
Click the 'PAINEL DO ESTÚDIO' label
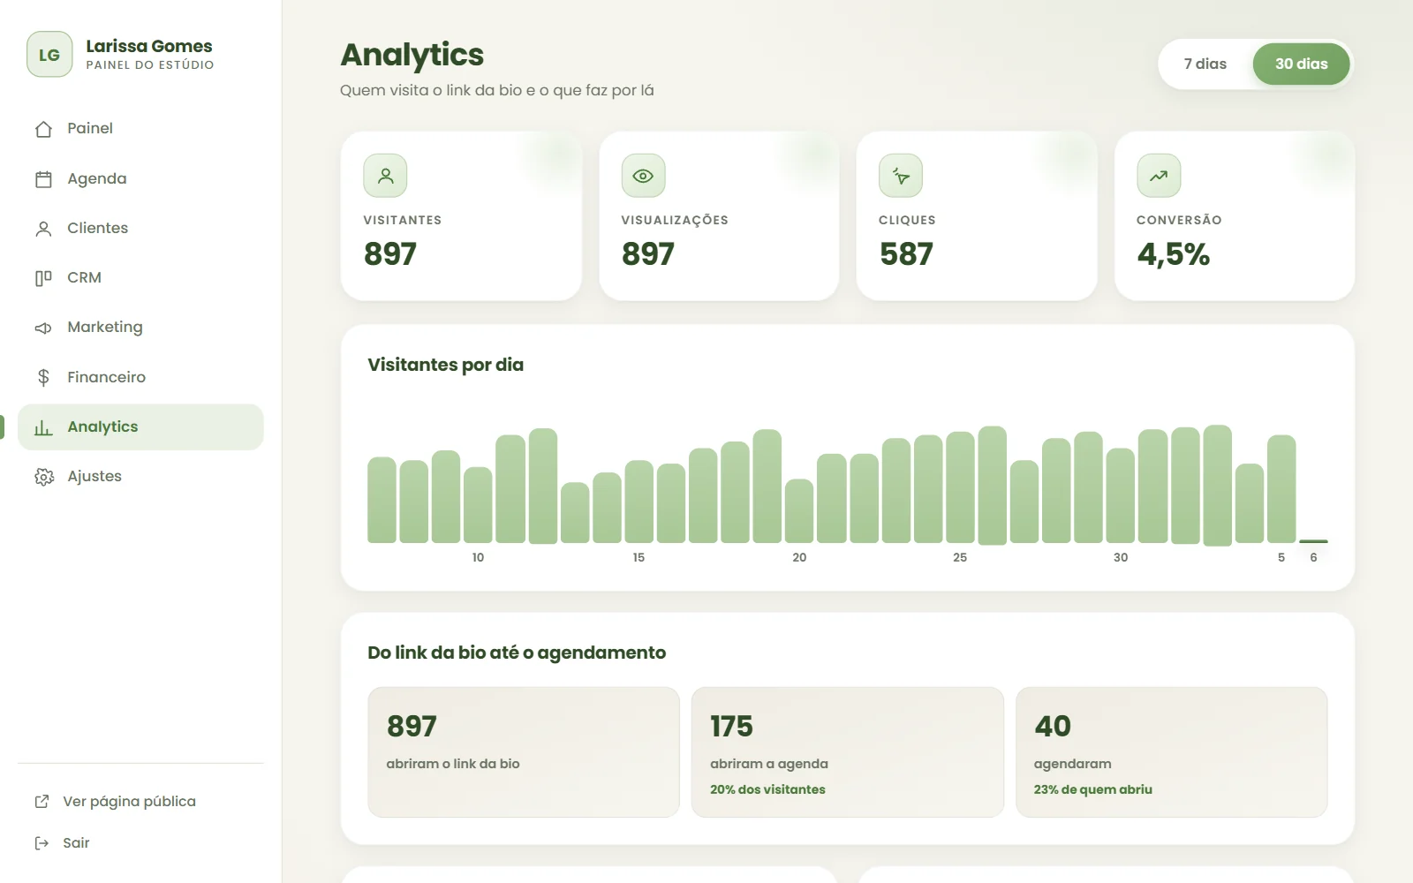pos(150,65)
